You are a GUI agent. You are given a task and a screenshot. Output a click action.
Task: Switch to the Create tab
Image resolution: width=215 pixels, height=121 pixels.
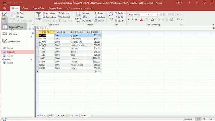point(25,8)
